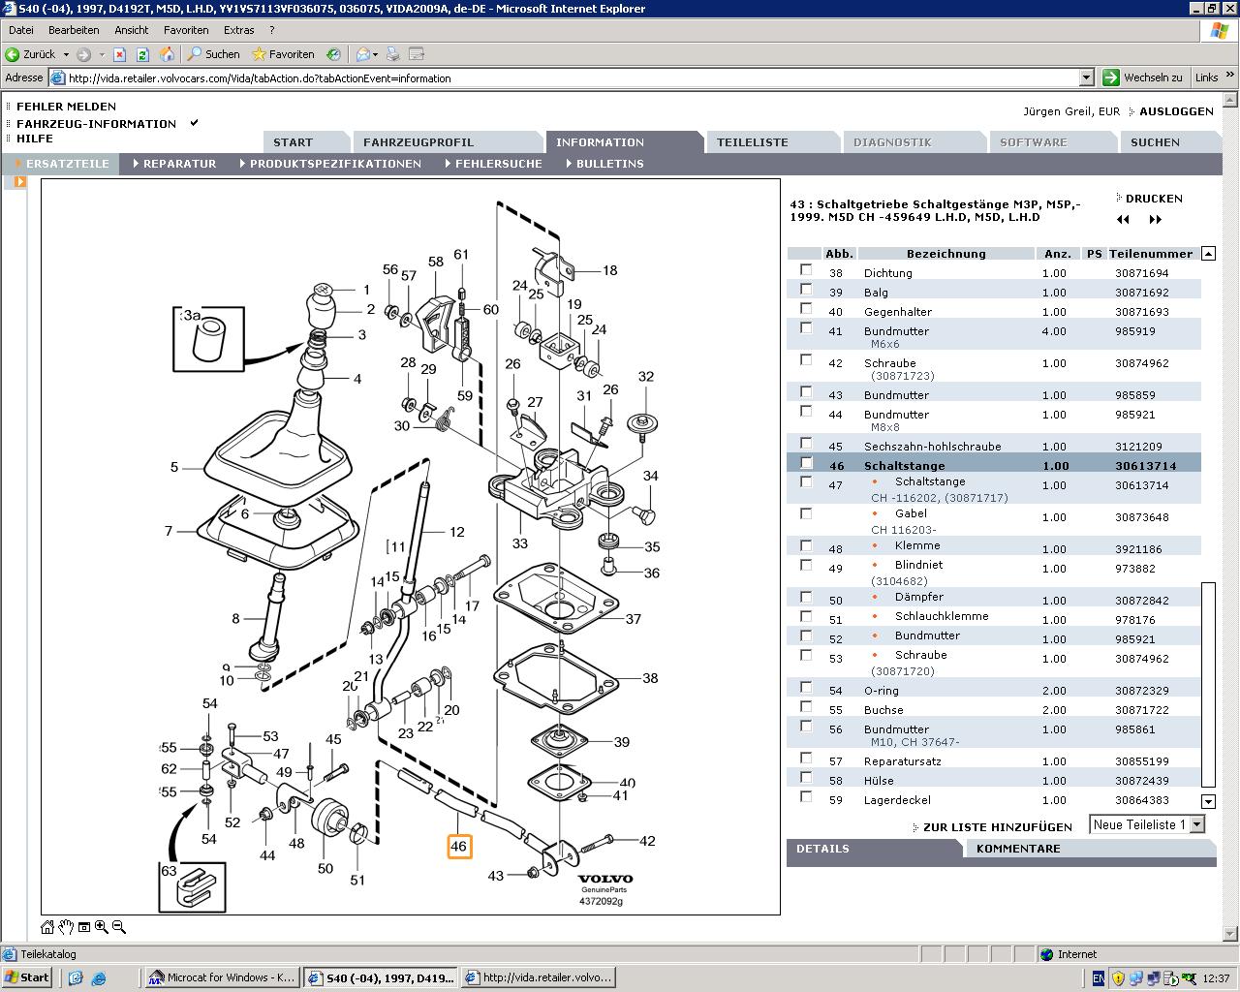
Task: Click the browser Forward arrow icon
Action: 83,54
